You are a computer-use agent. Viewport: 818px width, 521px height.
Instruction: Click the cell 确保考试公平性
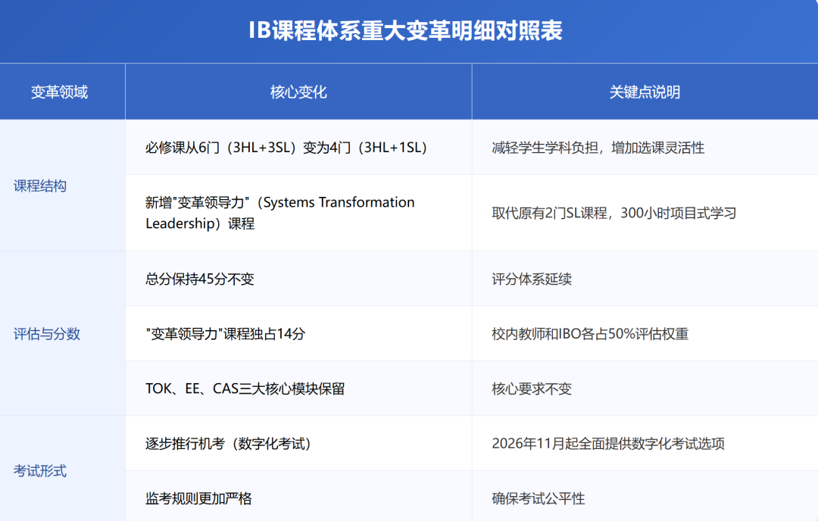click(645, 497)
